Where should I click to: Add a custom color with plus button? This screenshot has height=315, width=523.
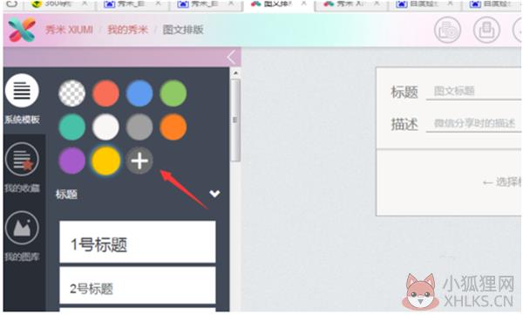(x=139, y=161)
